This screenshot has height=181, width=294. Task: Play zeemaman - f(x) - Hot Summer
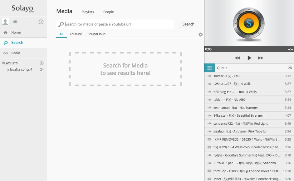pyautogui.click(x=249, y=108)
